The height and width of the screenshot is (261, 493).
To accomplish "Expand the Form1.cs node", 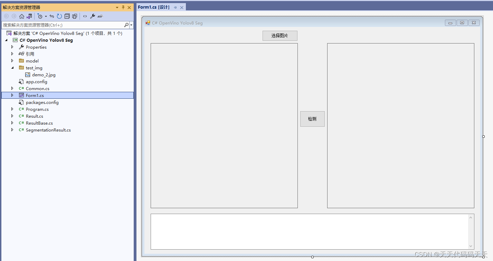I will coord(12,95).
